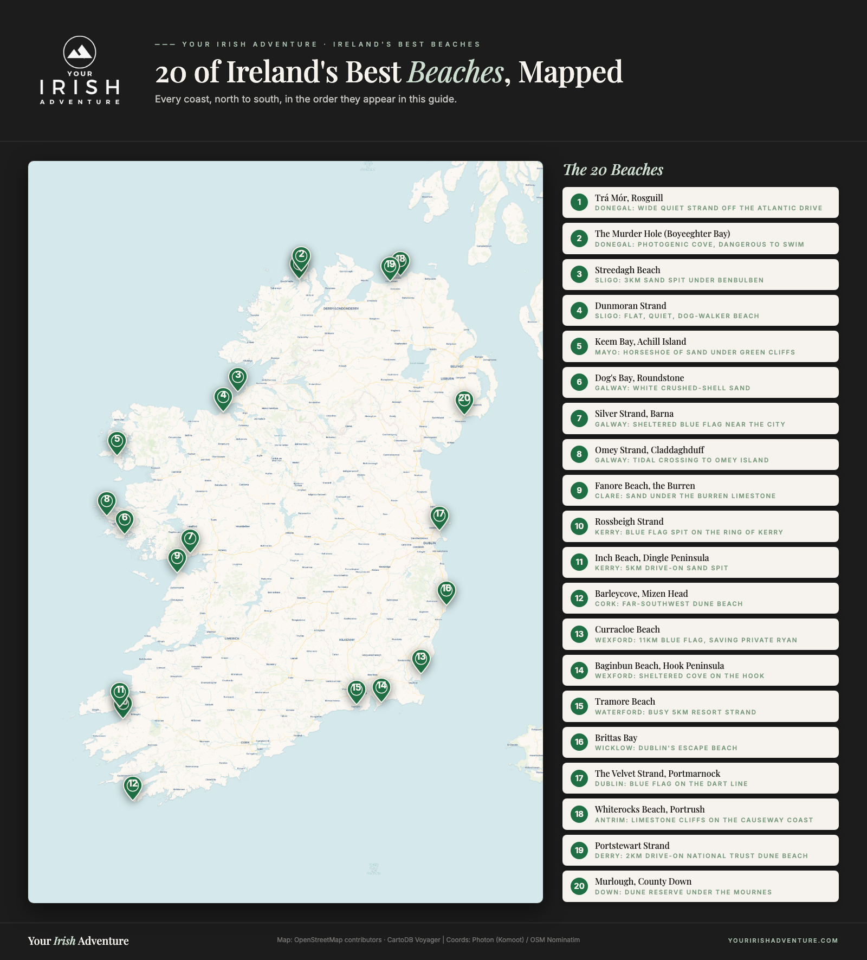Select Fanore Beach, the Burren entry
867x960 pixels.
[x=701, y=490]
